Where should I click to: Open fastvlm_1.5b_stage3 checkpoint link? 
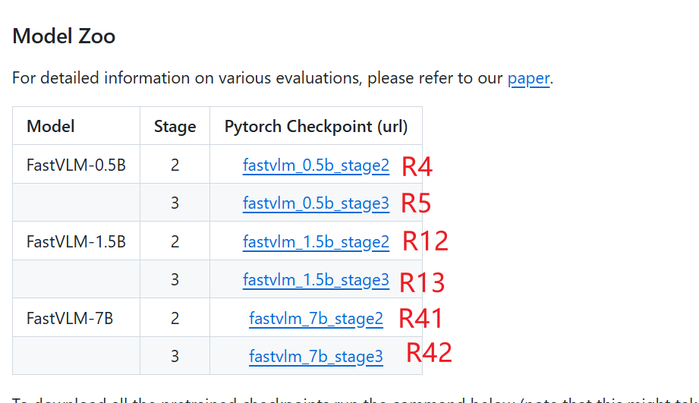pyautogui.click(x=316, y=280)
